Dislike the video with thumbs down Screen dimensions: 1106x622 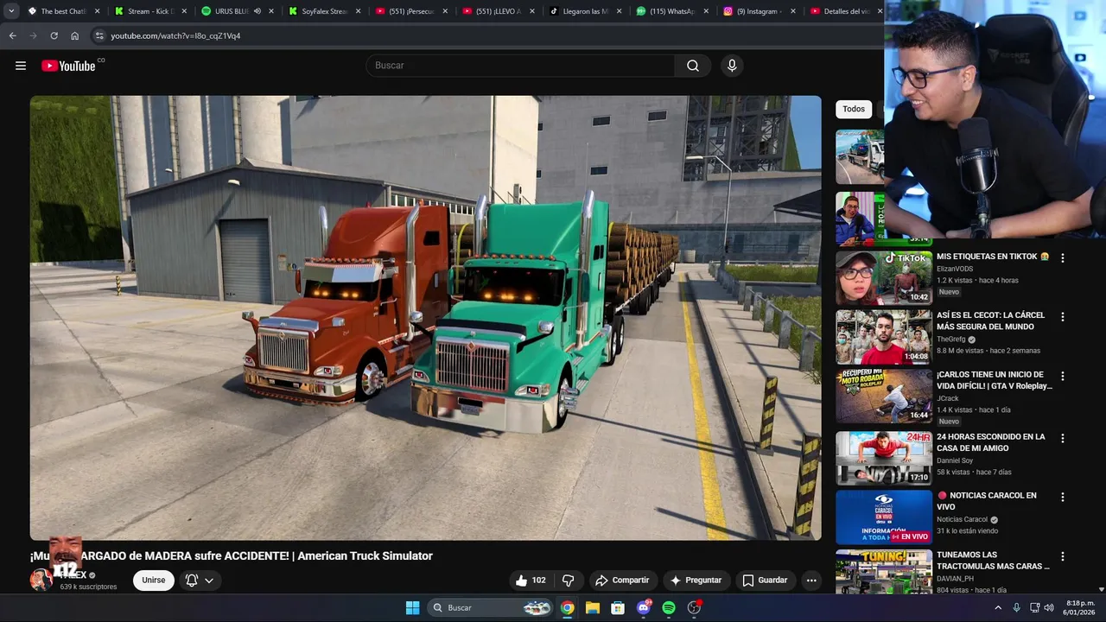click(569, 581)
